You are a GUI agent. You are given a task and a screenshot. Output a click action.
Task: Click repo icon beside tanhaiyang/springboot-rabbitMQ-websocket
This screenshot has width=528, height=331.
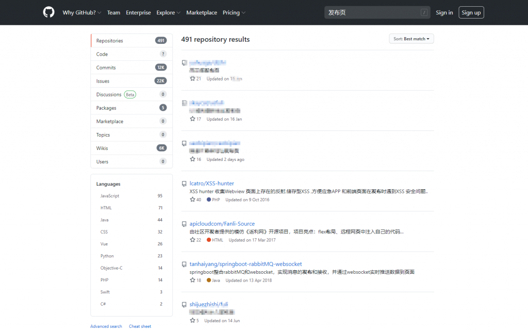[x=184, y=264]
